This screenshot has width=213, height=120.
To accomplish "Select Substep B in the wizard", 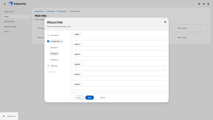I will click(54, 54).
